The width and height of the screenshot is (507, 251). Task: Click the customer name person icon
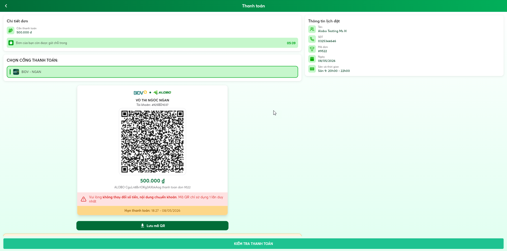312,29
